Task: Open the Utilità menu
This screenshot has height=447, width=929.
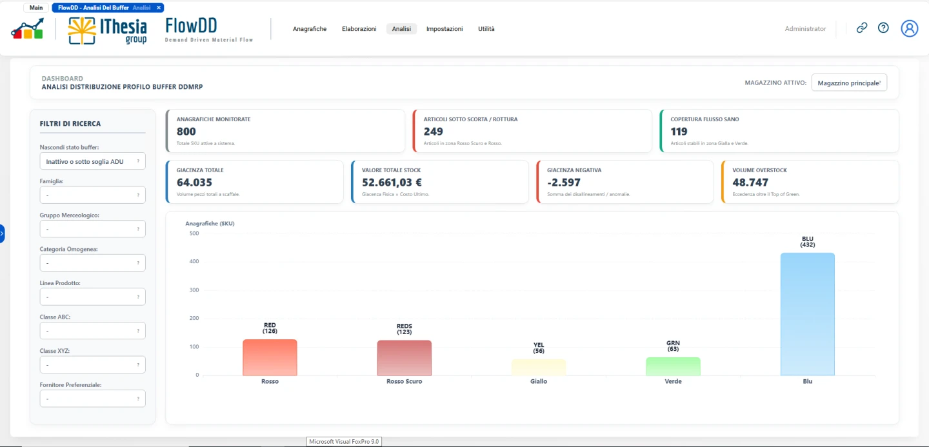Action: click(486, 29)
